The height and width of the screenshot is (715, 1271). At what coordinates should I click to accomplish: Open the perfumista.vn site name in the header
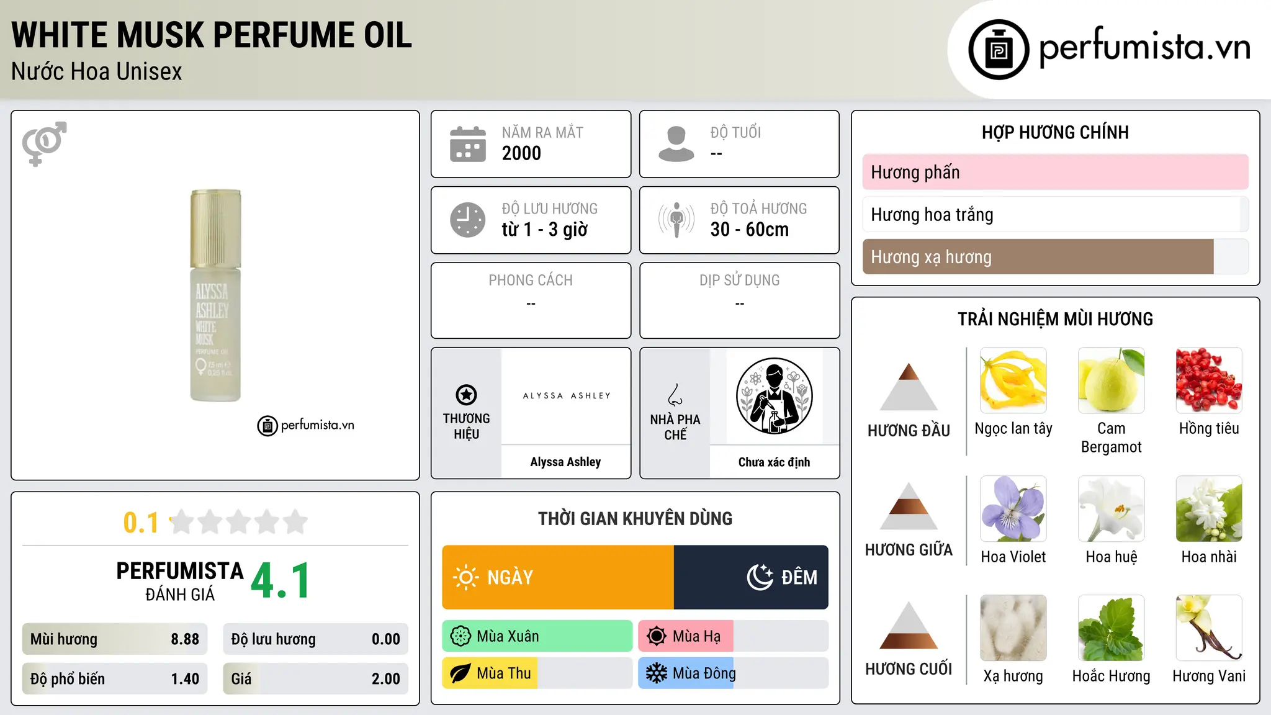tap(1144, 47)
